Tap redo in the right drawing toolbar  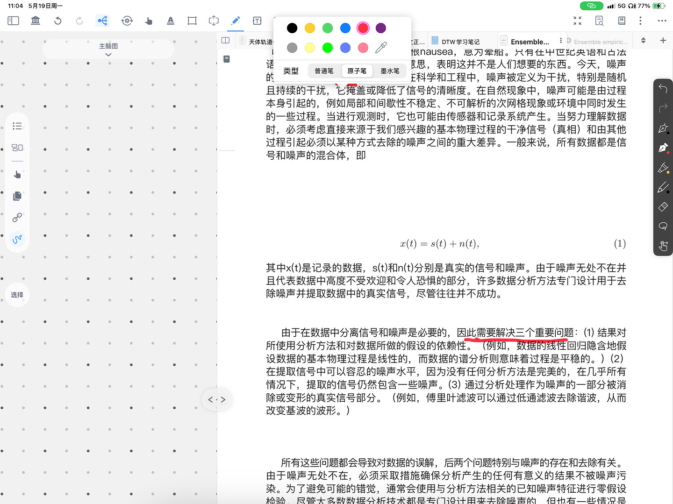point(663,108)
